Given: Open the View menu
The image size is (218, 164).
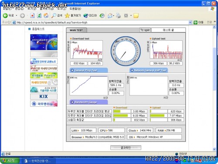Looking at the screenshot, I should 32,9.
